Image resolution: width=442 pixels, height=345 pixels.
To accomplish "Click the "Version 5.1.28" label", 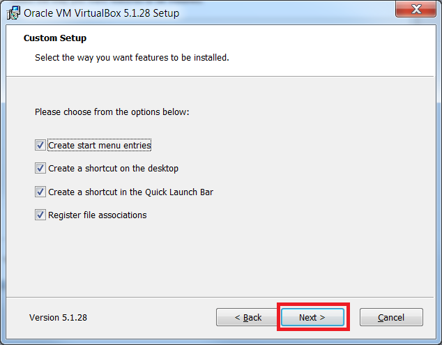I will click(x=58, y=317).
